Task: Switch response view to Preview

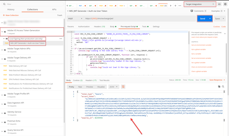Action: [x=89, y=87]
